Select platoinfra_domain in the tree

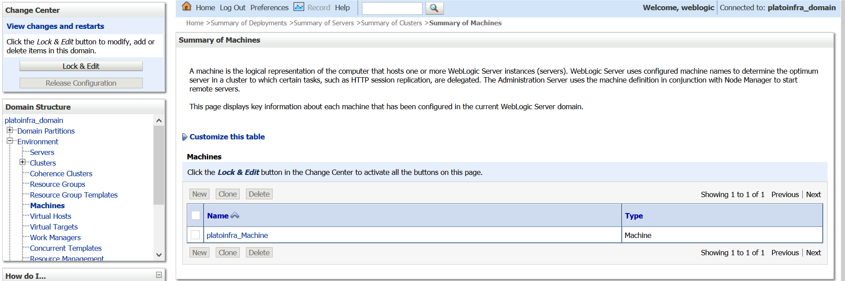point(34,120)
